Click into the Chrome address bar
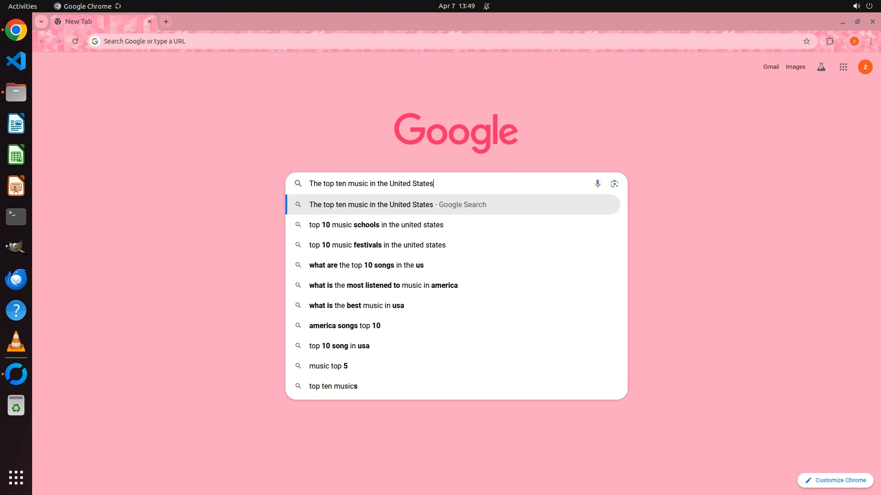 click(x=413, y=41)
